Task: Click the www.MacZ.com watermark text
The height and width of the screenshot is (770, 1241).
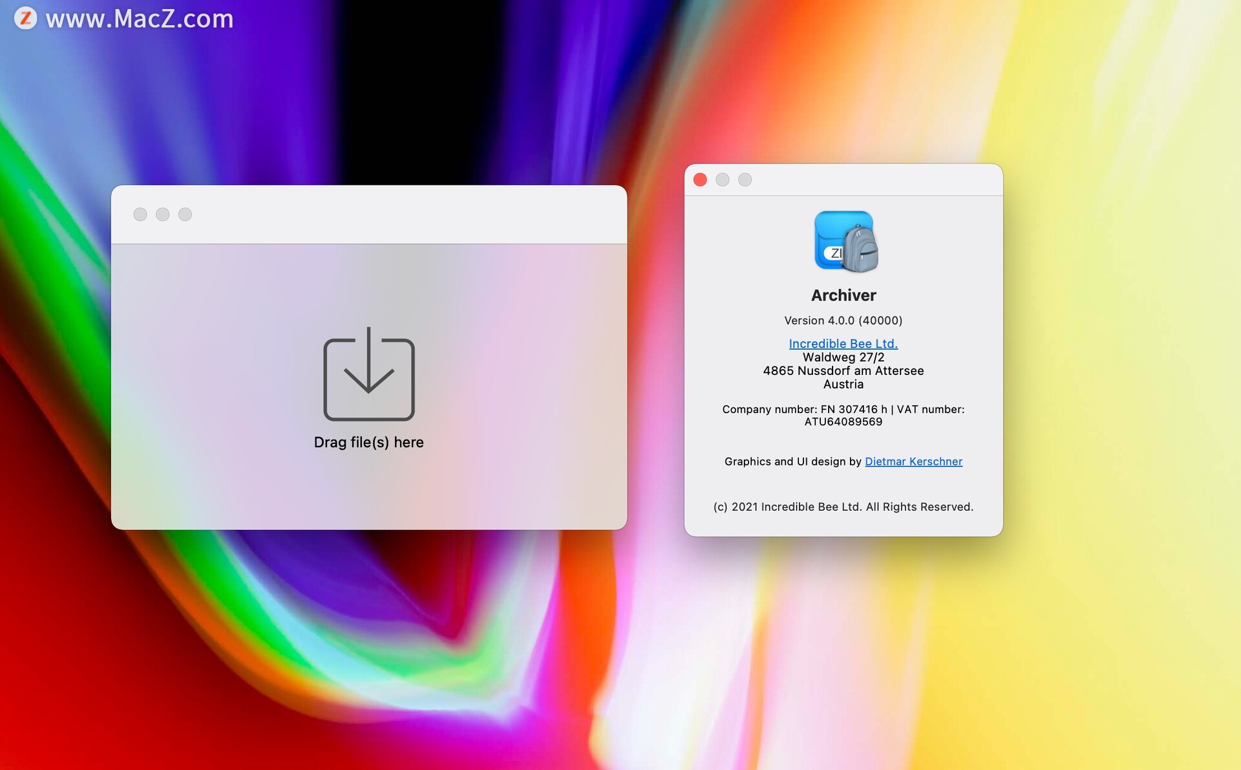Action: [140, 19]
